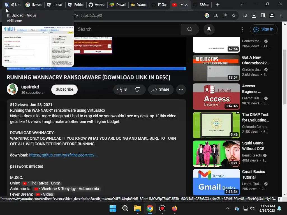Open The CRAP Test video thumbnail

216,125
